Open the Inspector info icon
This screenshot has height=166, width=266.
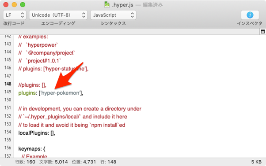click(x=250, y=15)
